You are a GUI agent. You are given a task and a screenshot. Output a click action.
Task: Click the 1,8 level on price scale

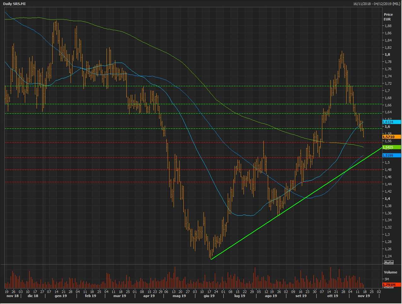pos(387,54)
